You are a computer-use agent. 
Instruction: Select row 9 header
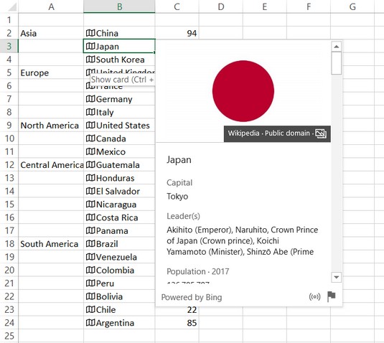tap(9, 125)
